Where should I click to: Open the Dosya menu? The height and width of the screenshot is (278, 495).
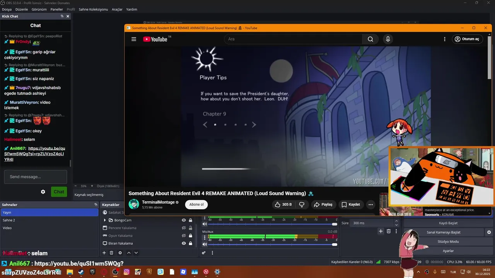(7, 9)
